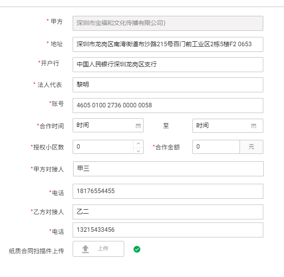
Task: Click the end date calendar icon
Action: pyautogui.click(x=254, y=126)
